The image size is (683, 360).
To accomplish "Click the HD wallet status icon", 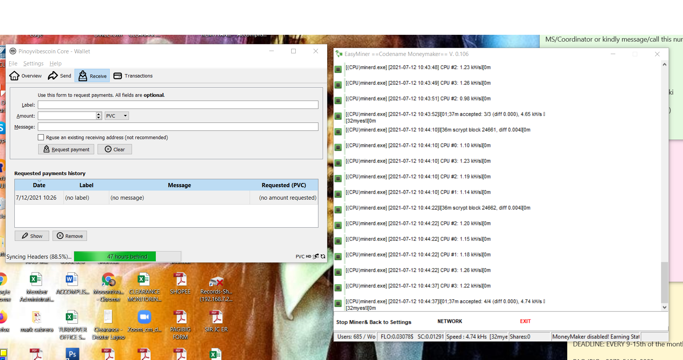I will coord(309,257).
